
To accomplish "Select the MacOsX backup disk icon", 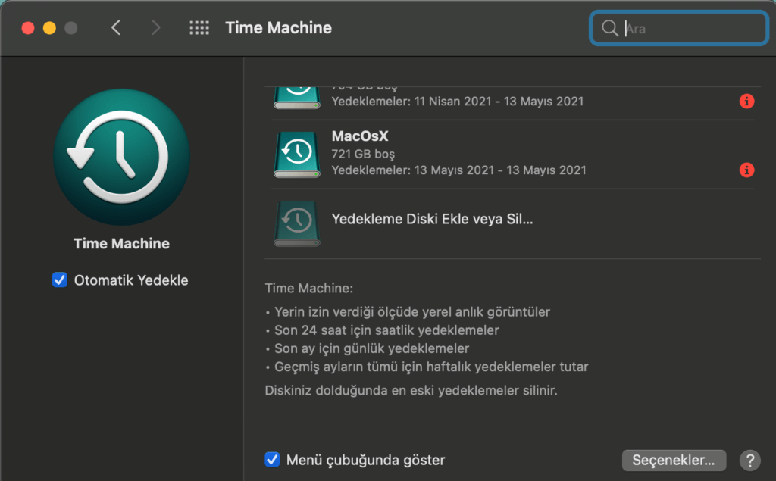I will coord(296,154).
